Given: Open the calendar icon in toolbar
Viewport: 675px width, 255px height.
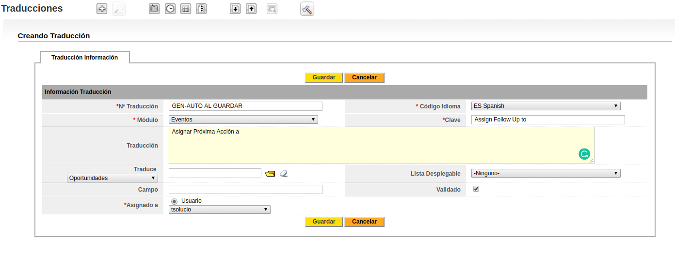Looking at the screenshot, I should pyautogui.click(x=154, y=9).
